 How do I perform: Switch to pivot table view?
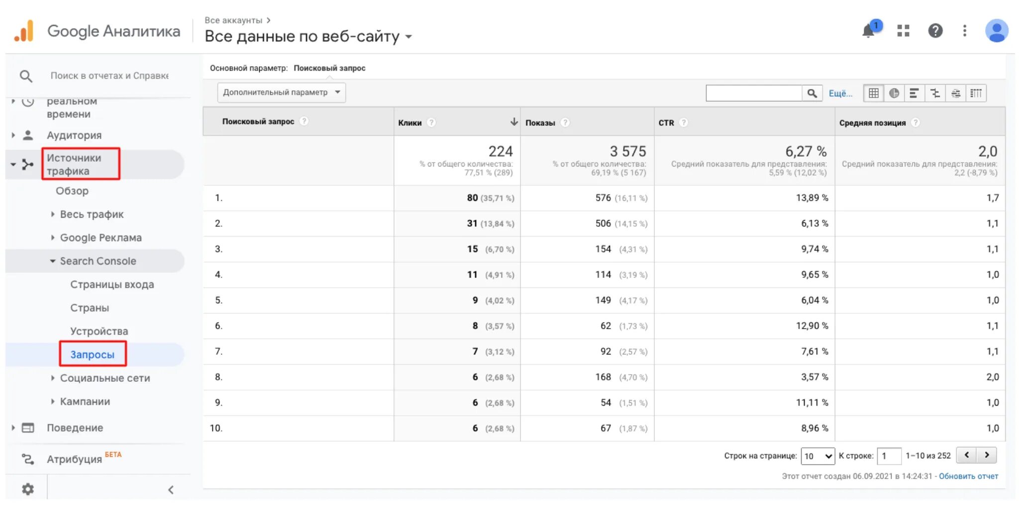pos(976,93)
